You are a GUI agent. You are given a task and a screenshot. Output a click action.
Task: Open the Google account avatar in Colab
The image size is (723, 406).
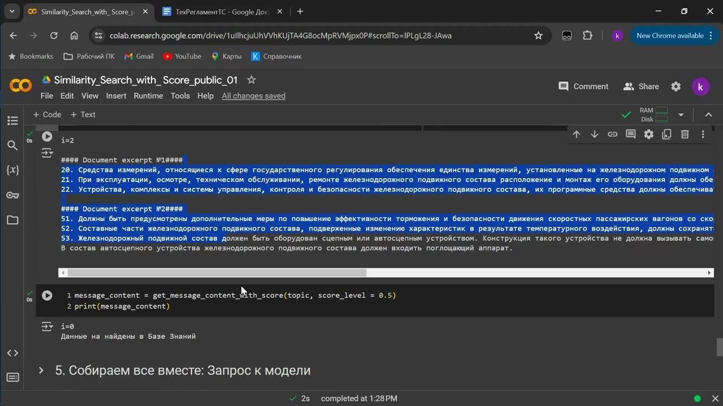(700, 86)
